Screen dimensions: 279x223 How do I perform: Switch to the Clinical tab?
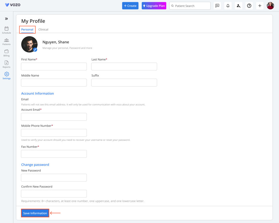pos(43,30)
